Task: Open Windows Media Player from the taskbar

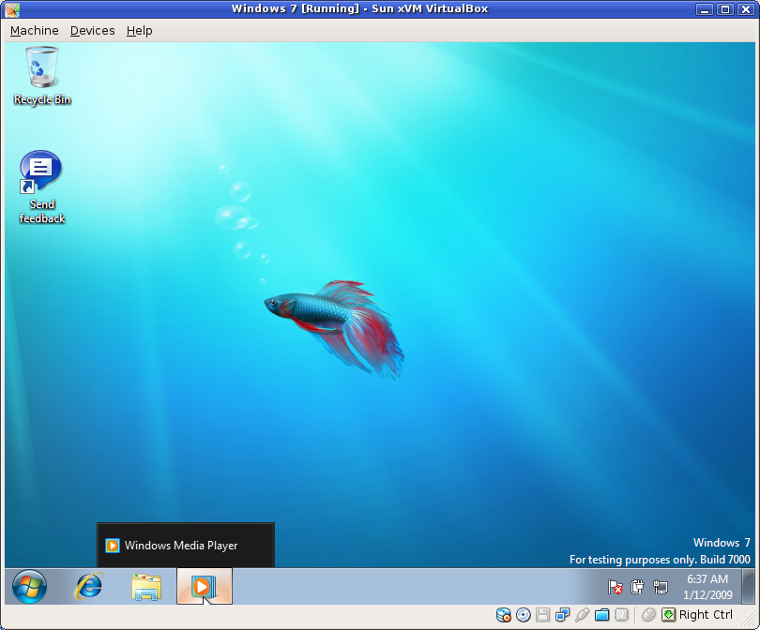Action: coord(204,586)
